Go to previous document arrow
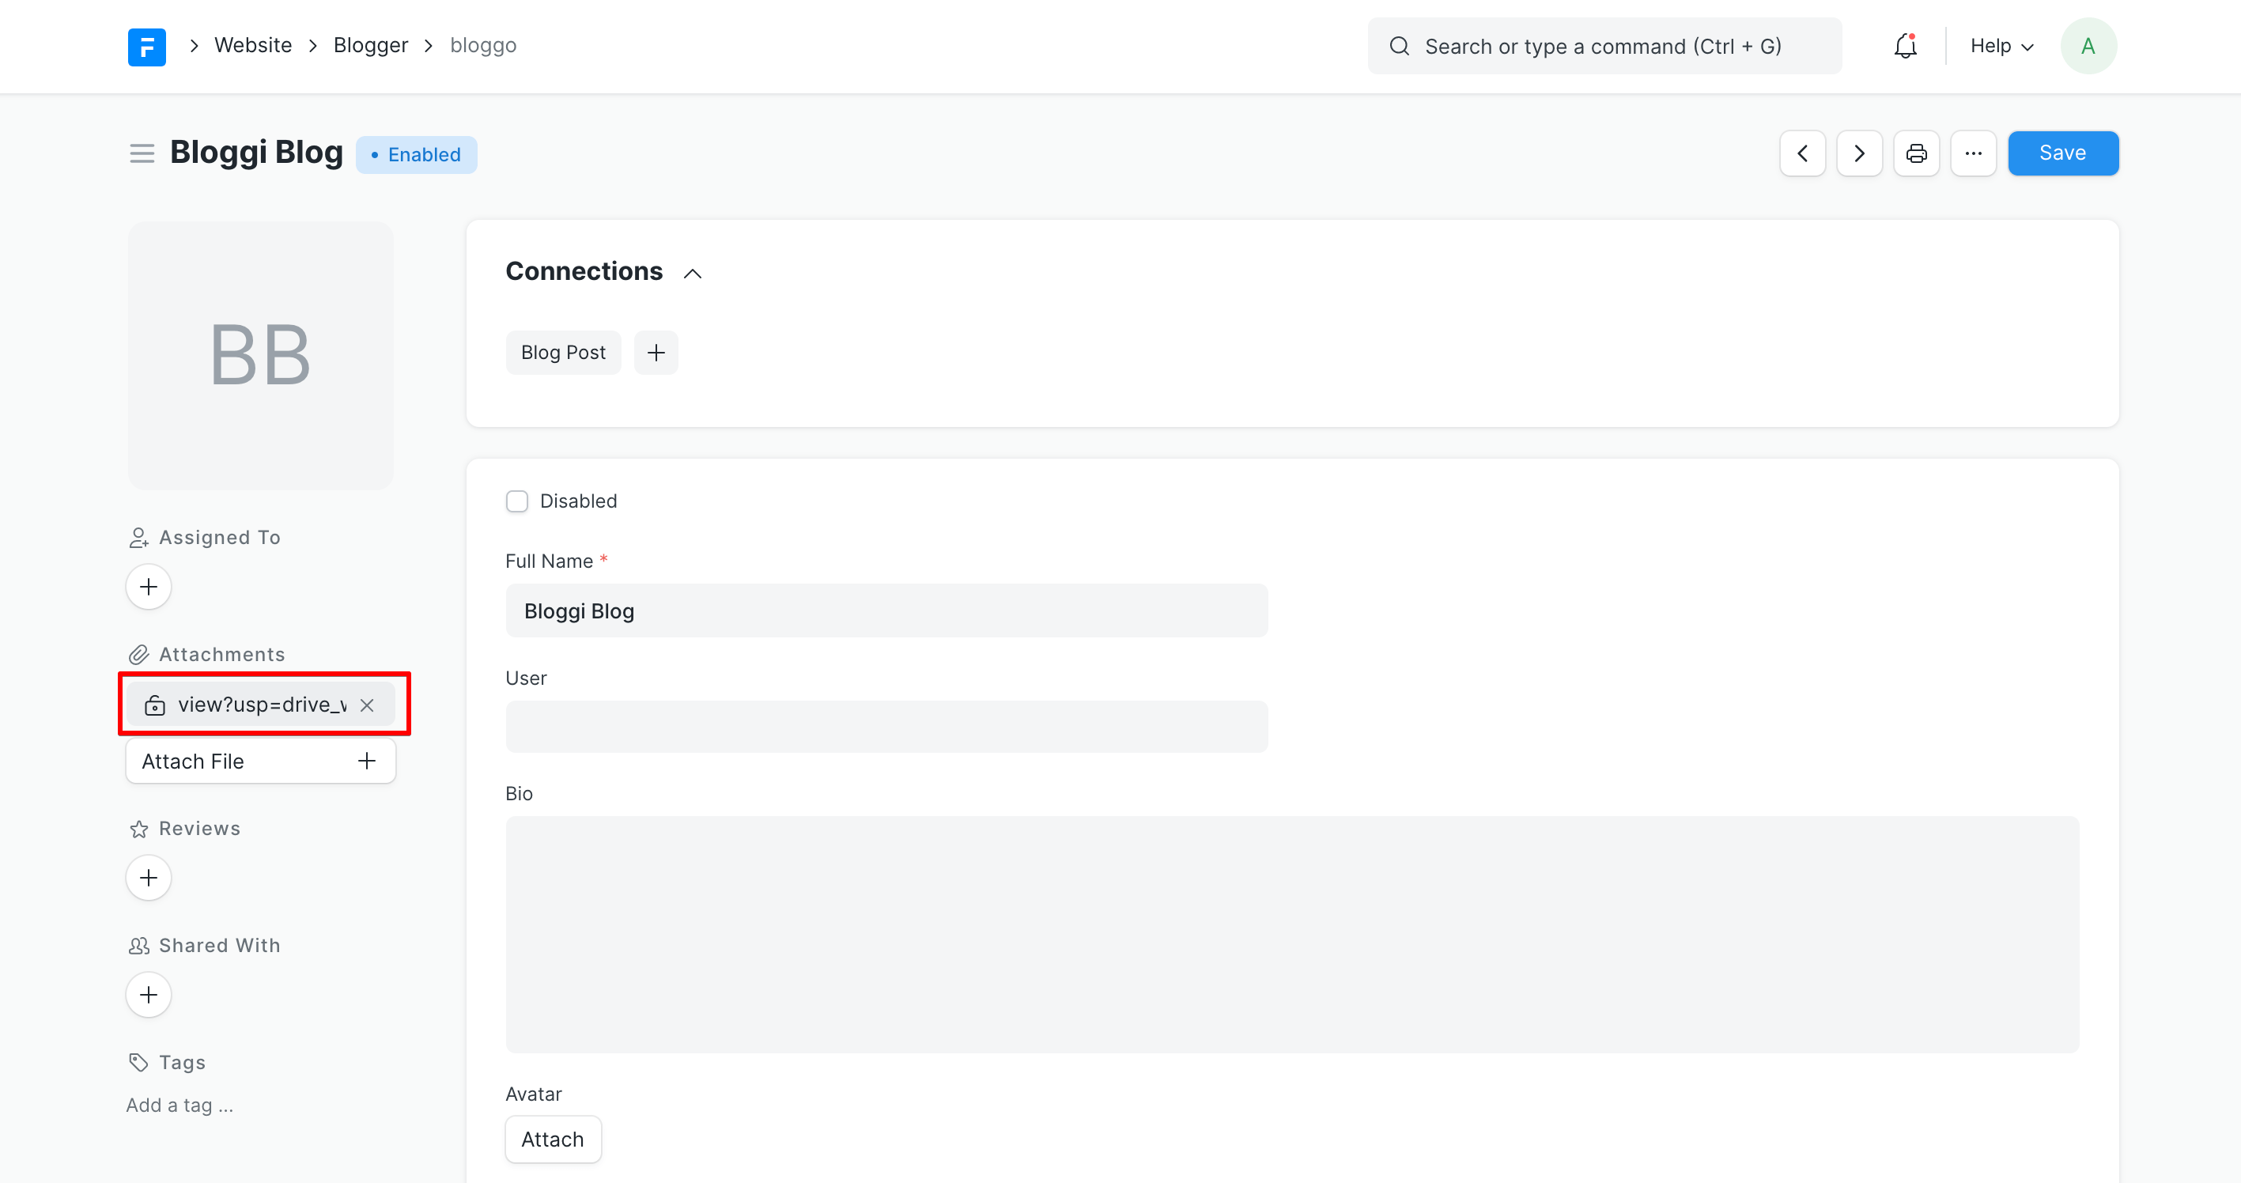Image resolution: width=2241 pixels, height=1183 pixels. coord(1801,154)
